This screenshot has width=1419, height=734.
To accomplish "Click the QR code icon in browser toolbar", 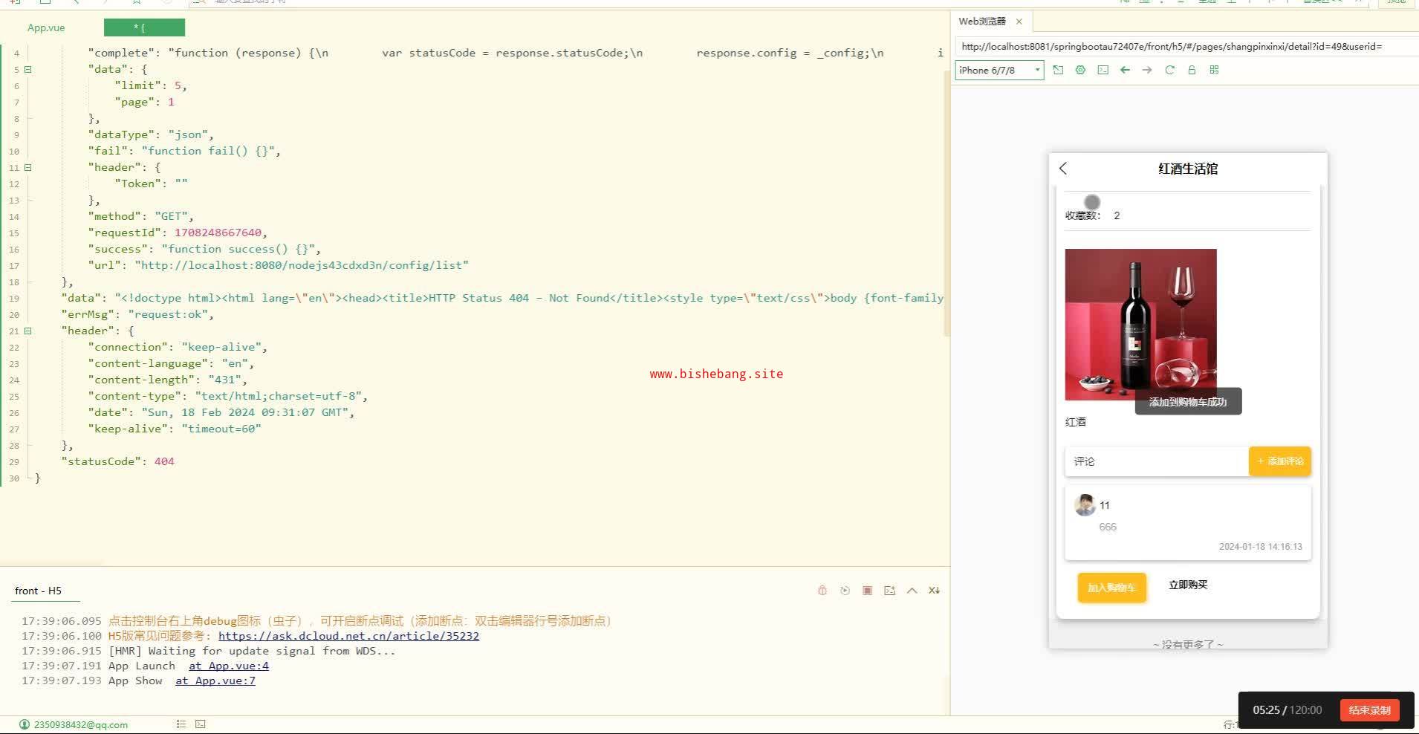I will (1214, 70).
